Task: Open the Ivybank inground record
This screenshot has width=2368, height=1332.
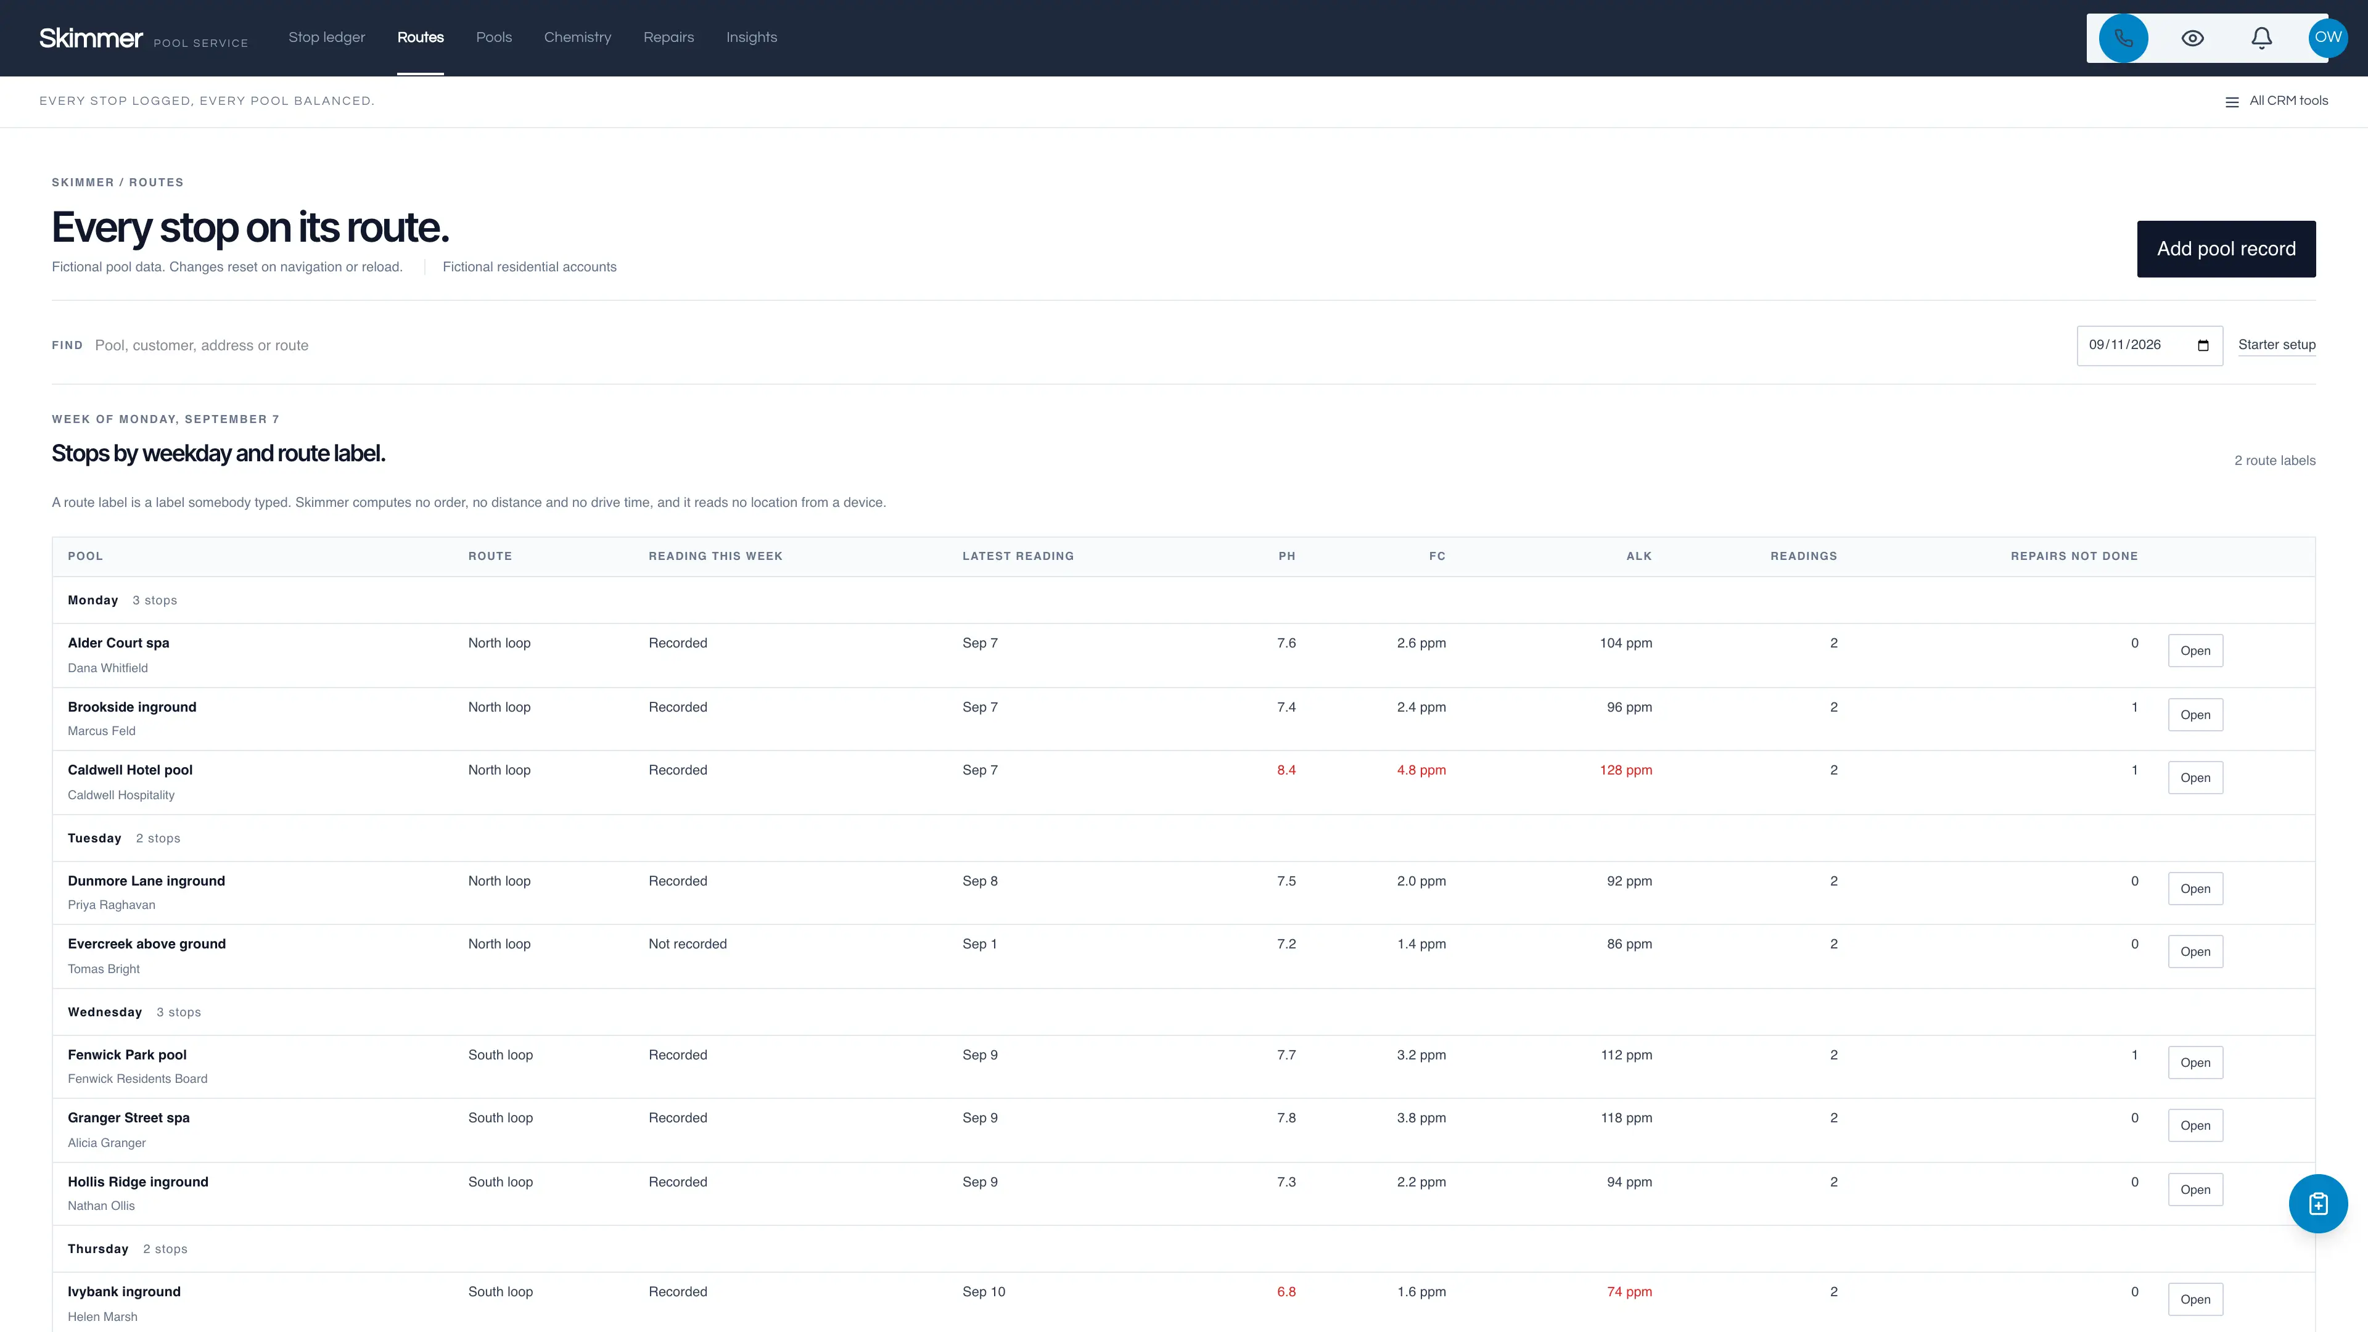Action: [x=2194, y=1299]
